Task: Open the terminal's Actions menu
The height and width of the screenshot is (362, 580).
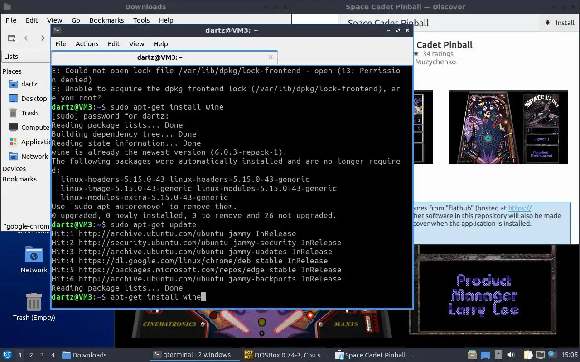Action: click(x=87, y=44)
